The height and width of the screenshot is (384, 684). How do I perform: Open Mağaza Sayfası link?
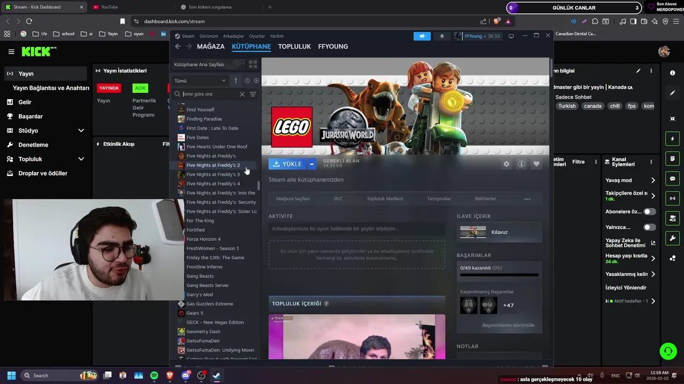click(293, 198)
